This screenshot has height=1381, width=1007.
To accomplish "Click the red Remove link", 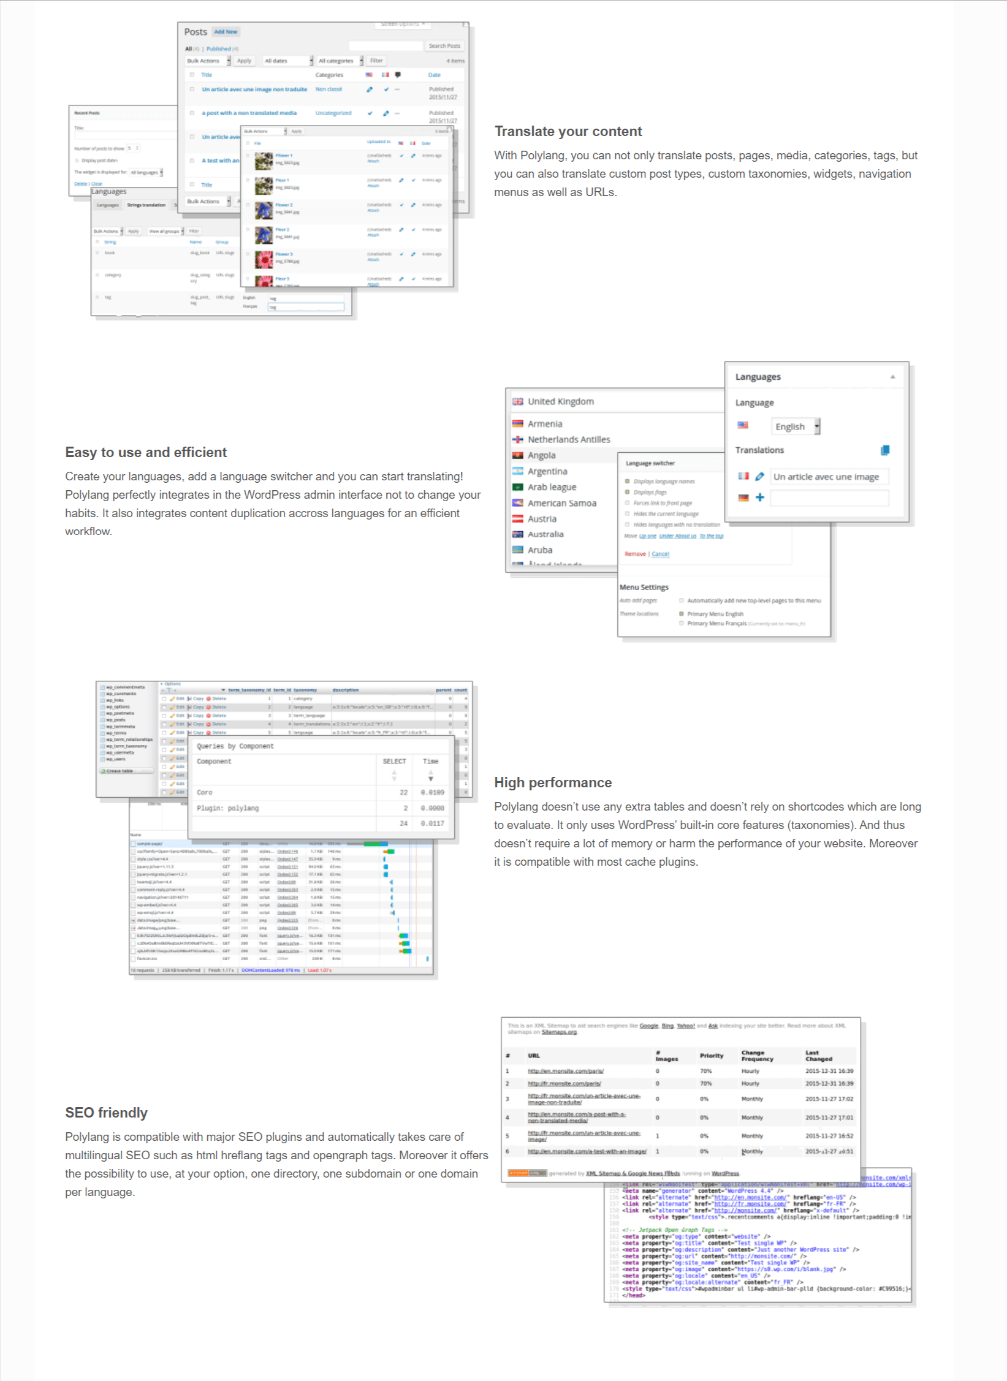I will 635,554.
